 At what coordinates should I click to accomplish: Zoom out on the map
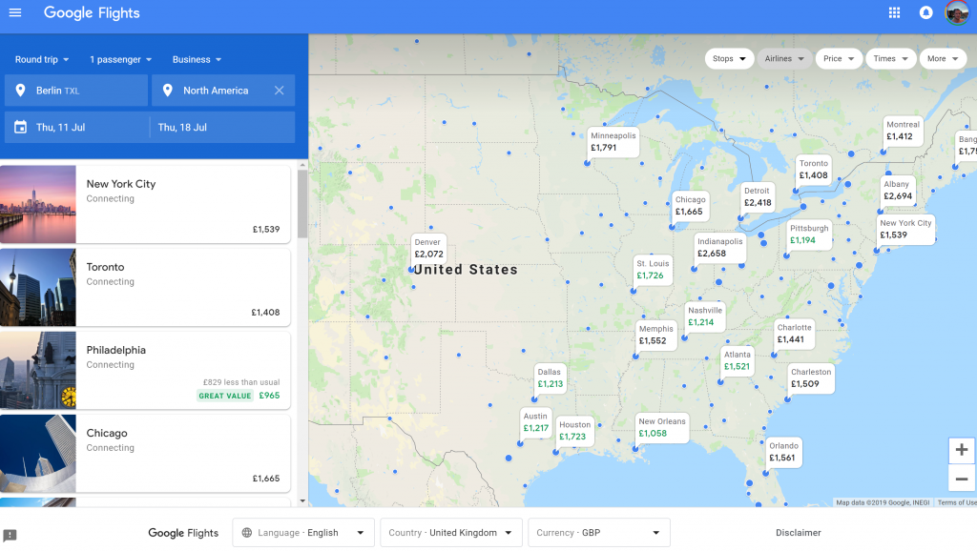pyautogui.click(x=962, y=479)
